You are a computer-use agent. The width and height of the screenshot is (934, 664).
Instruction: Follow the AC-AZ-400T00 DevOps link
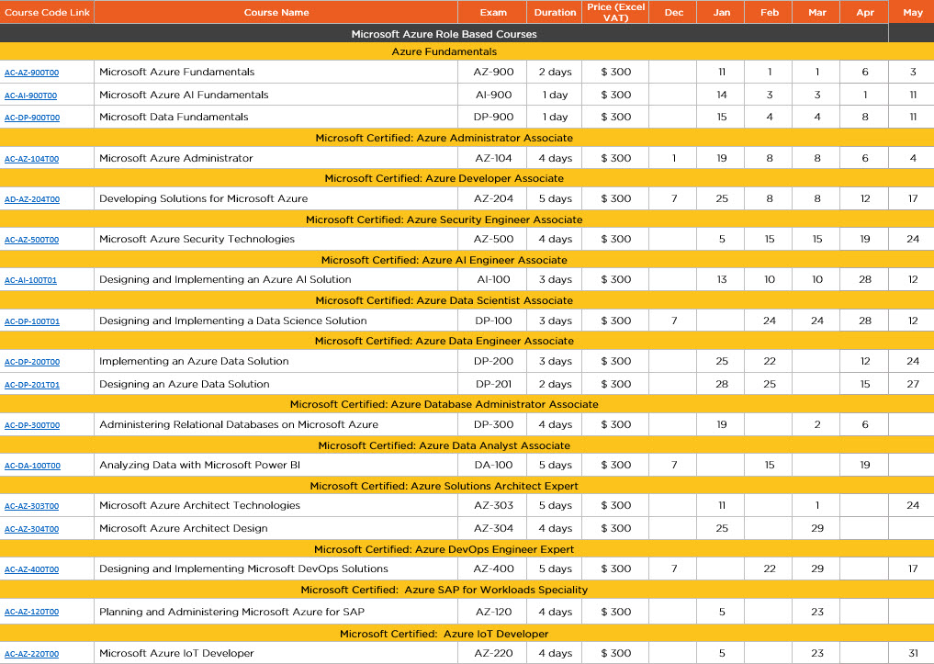pyautogui.click(x=31, y=569)
